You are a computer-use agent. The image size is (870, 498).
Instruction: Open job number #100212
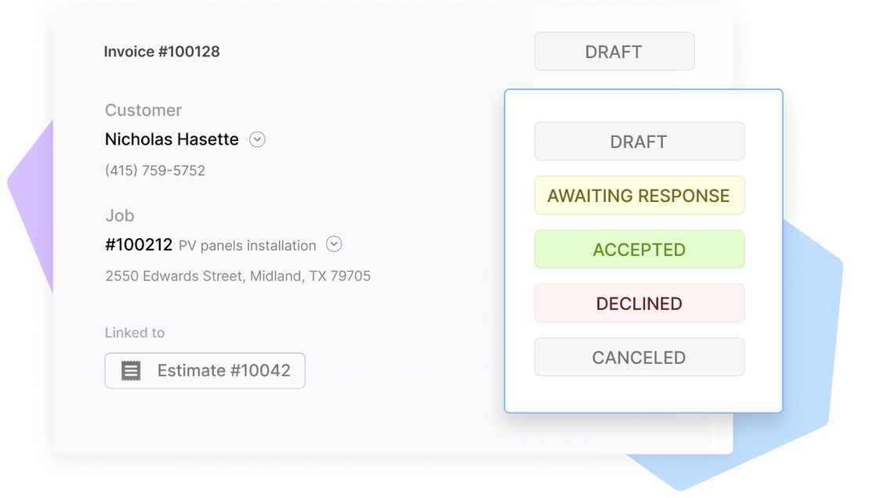pos(139,244)
